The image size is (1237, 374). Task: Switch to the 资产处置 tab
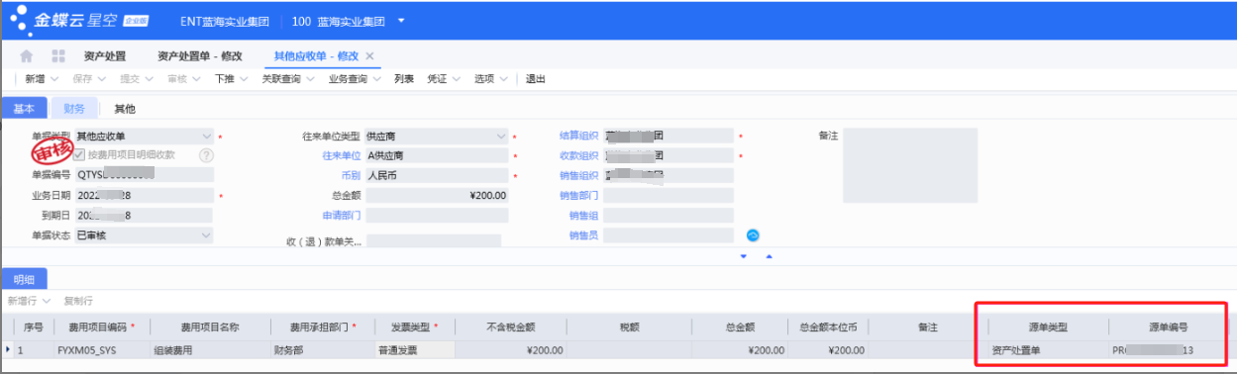click(x=104, y=56)
